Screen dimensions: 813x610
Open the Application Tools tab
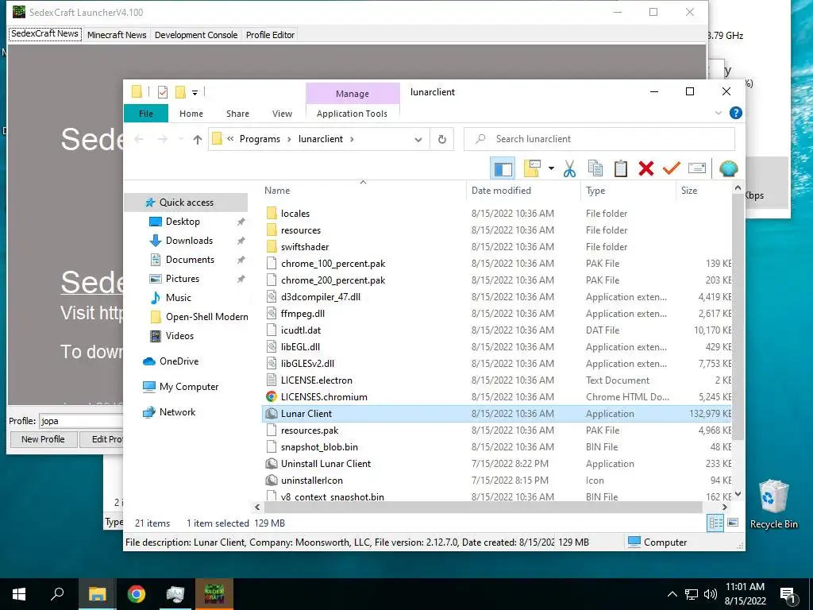click(x=352, y=114)
